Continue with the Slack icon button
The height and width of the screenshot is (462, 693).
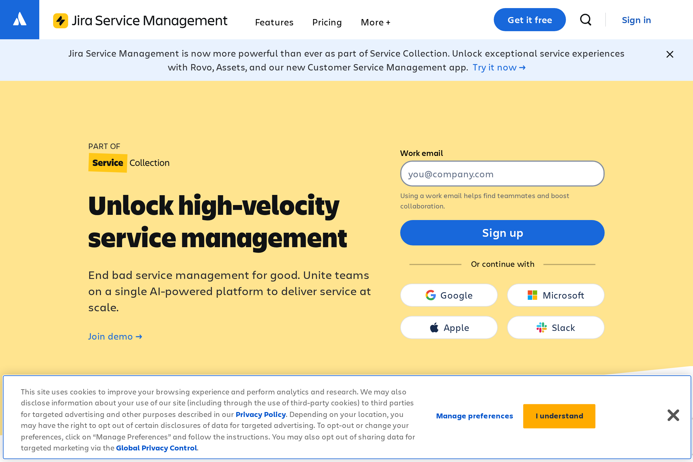coord(542,327)
